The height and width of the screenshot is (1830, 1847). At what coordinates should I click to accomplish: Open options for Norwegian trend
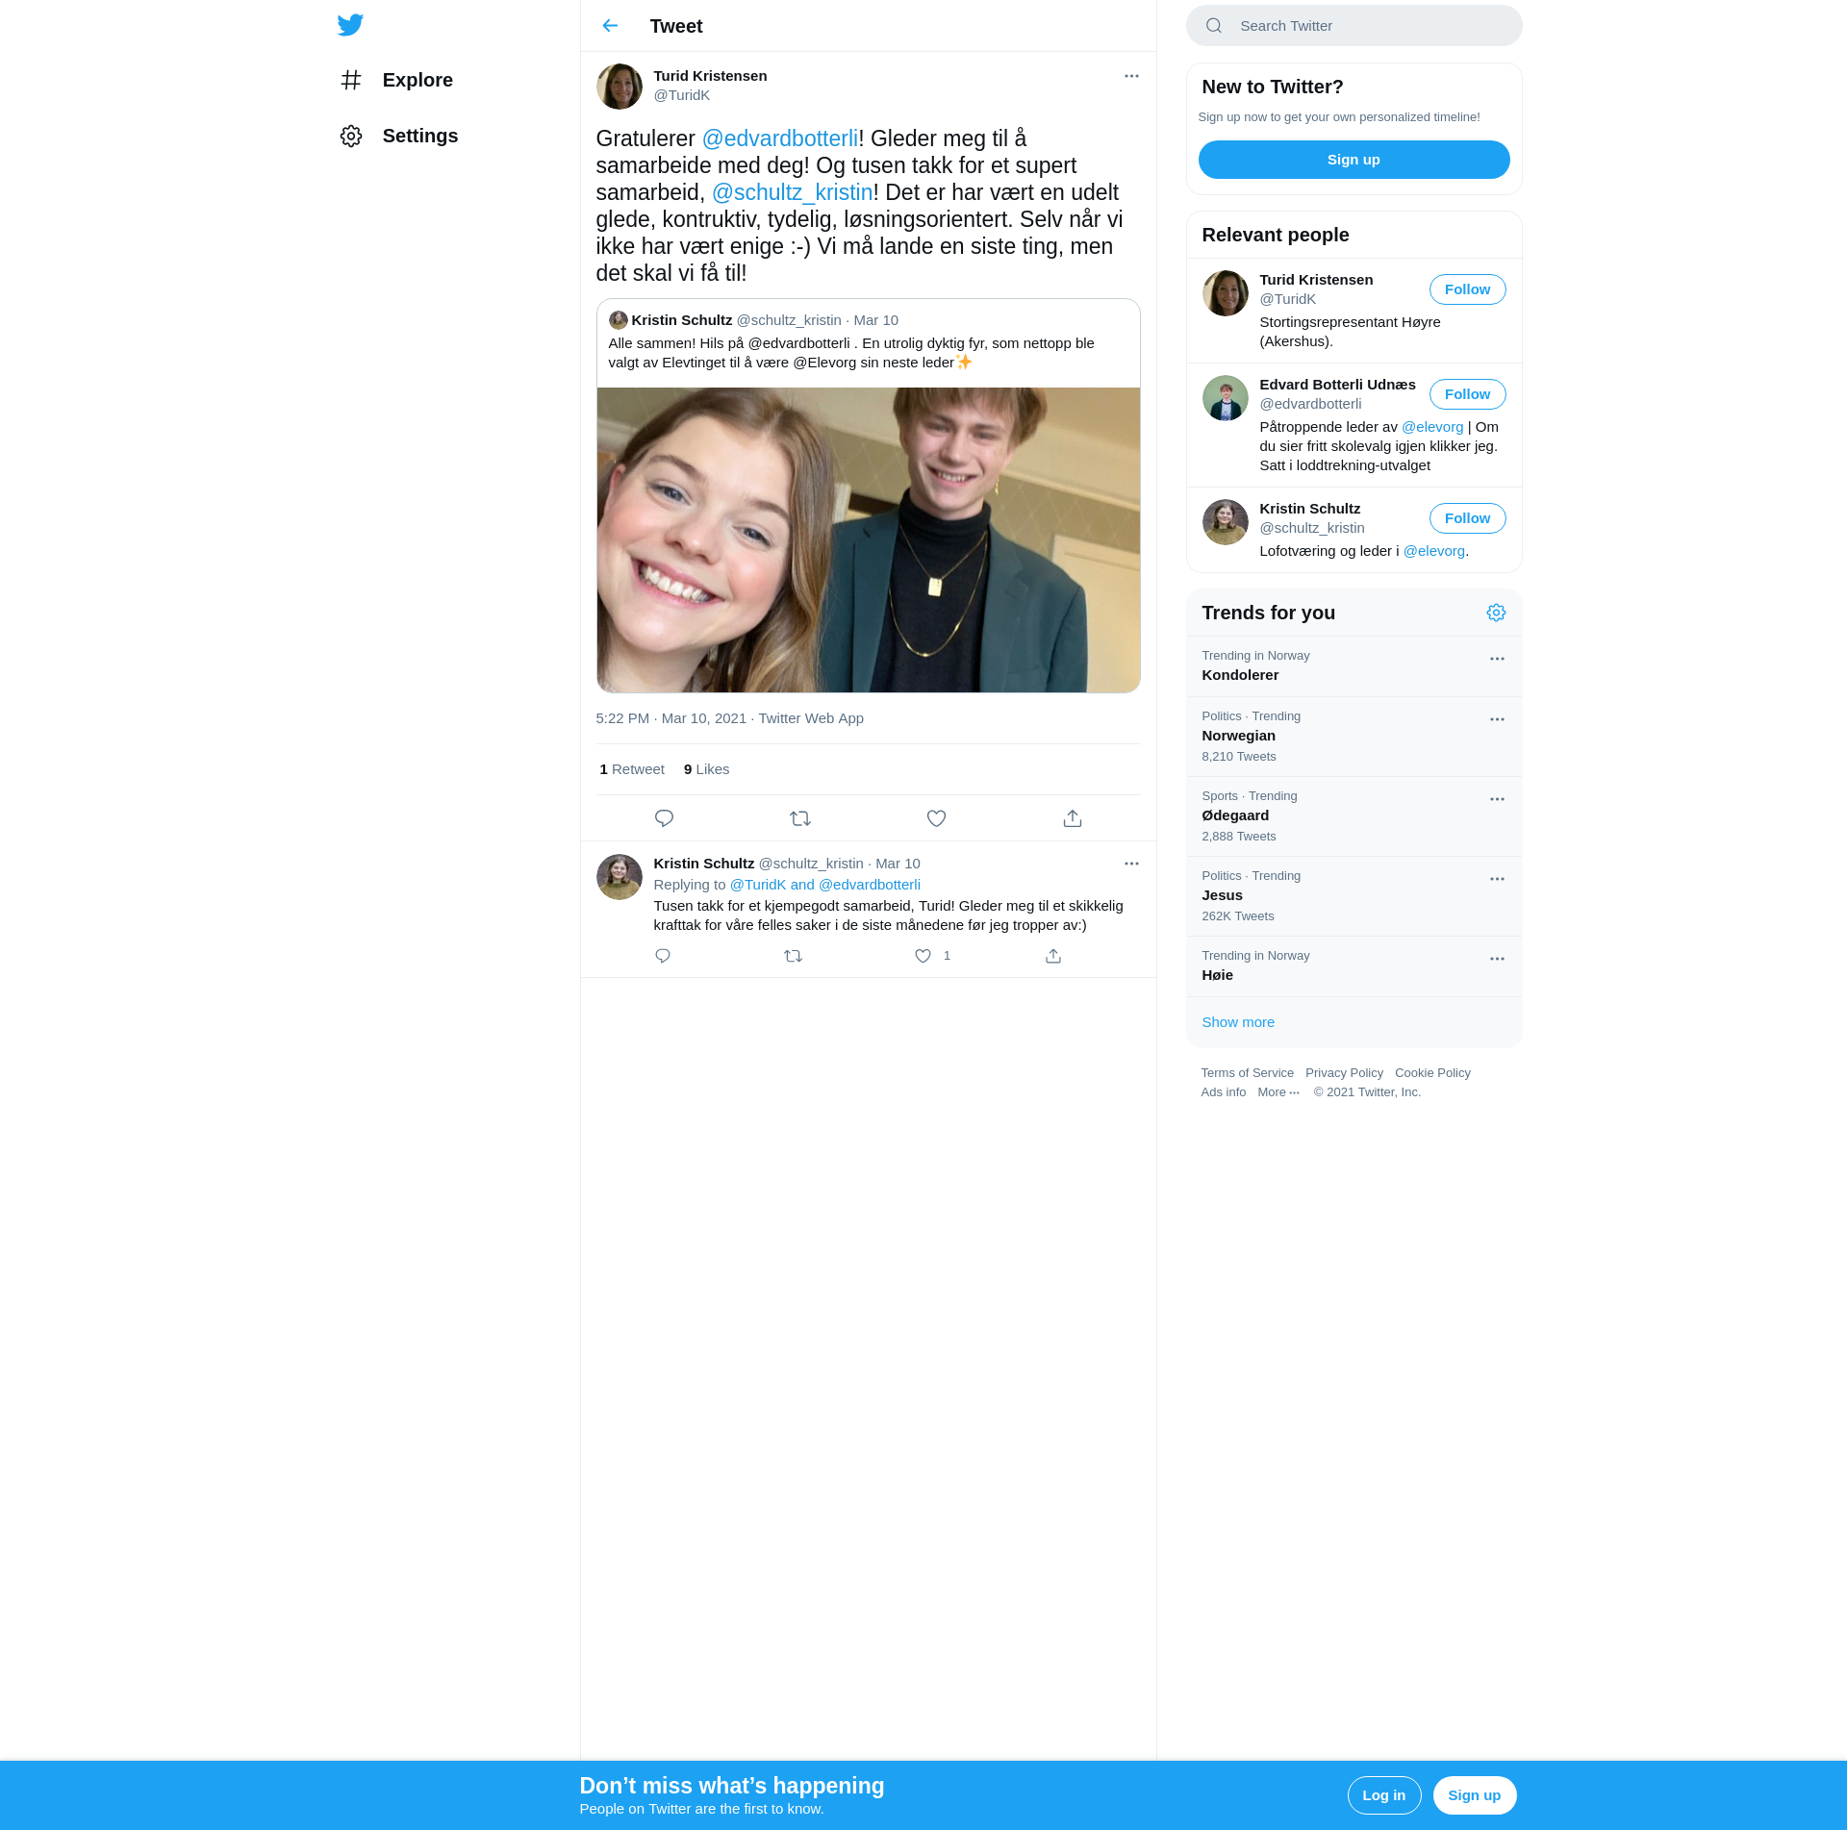[x=1497, y=719]
